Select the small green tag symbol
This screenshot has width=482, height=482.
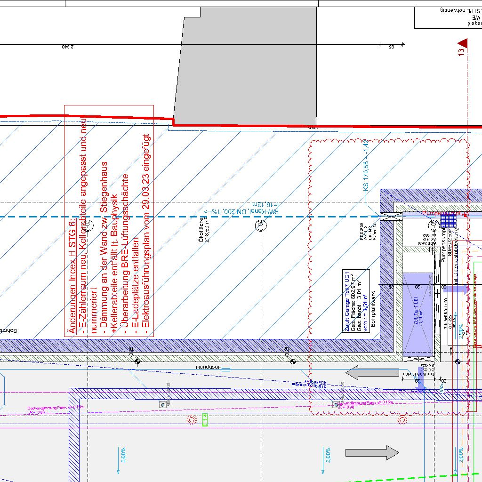[x=205, y=419]
